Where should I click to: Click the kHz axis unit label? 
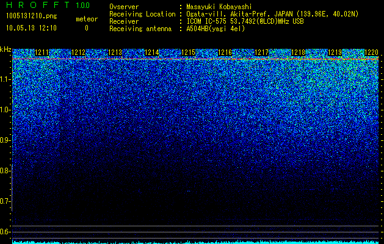[x=5, y=49]
